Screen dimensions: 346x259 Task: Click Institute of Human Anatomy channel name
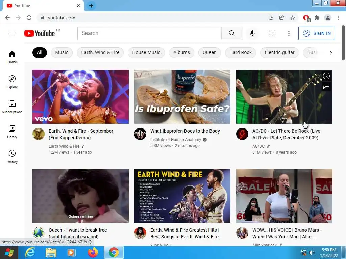[176, 139]
